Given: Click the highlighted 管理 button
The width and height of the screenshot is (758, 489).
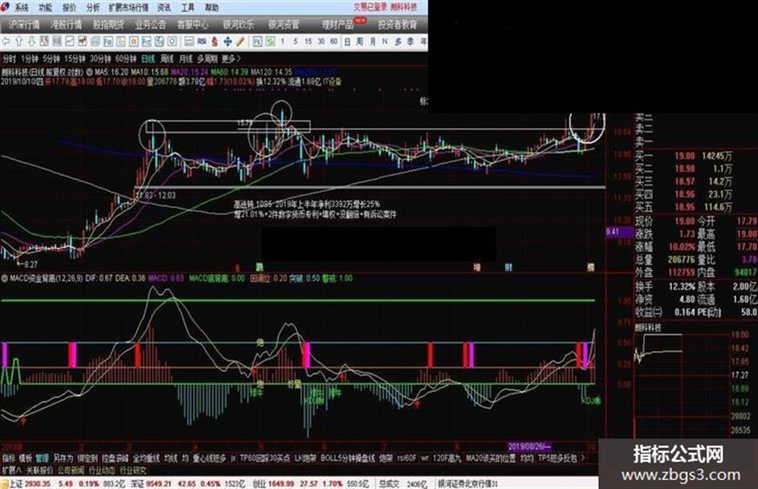Looking at the screenshot, I should coord(42,458).
